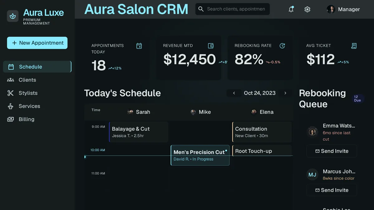This screenshot has height=210, width=374.
Task: Click the Appointments Today calendar icon
Action: 139,46
